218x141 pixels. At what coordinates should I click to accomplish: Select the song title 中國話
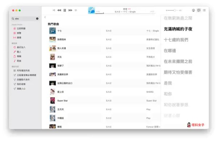[x=61, y=118]
